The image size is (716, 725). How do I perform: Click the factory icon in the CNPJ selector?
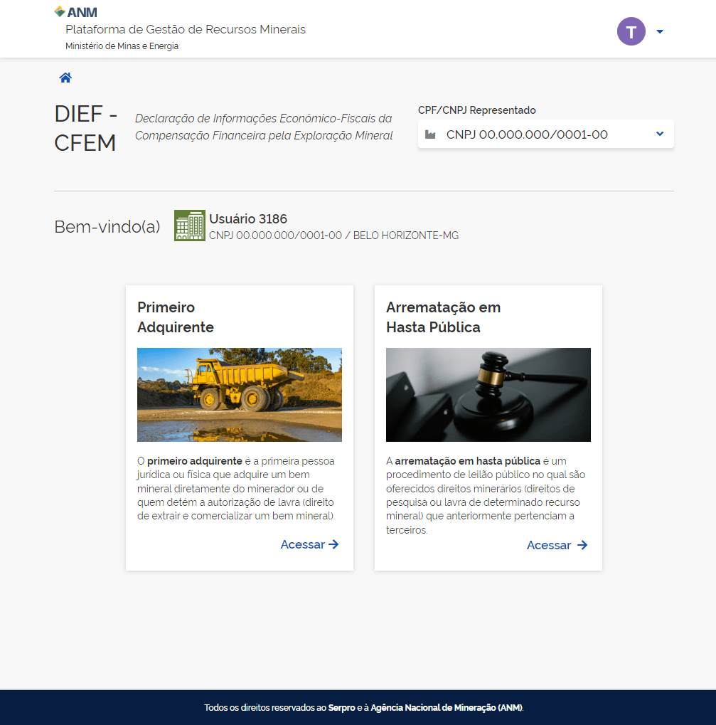tap(430, 134)
